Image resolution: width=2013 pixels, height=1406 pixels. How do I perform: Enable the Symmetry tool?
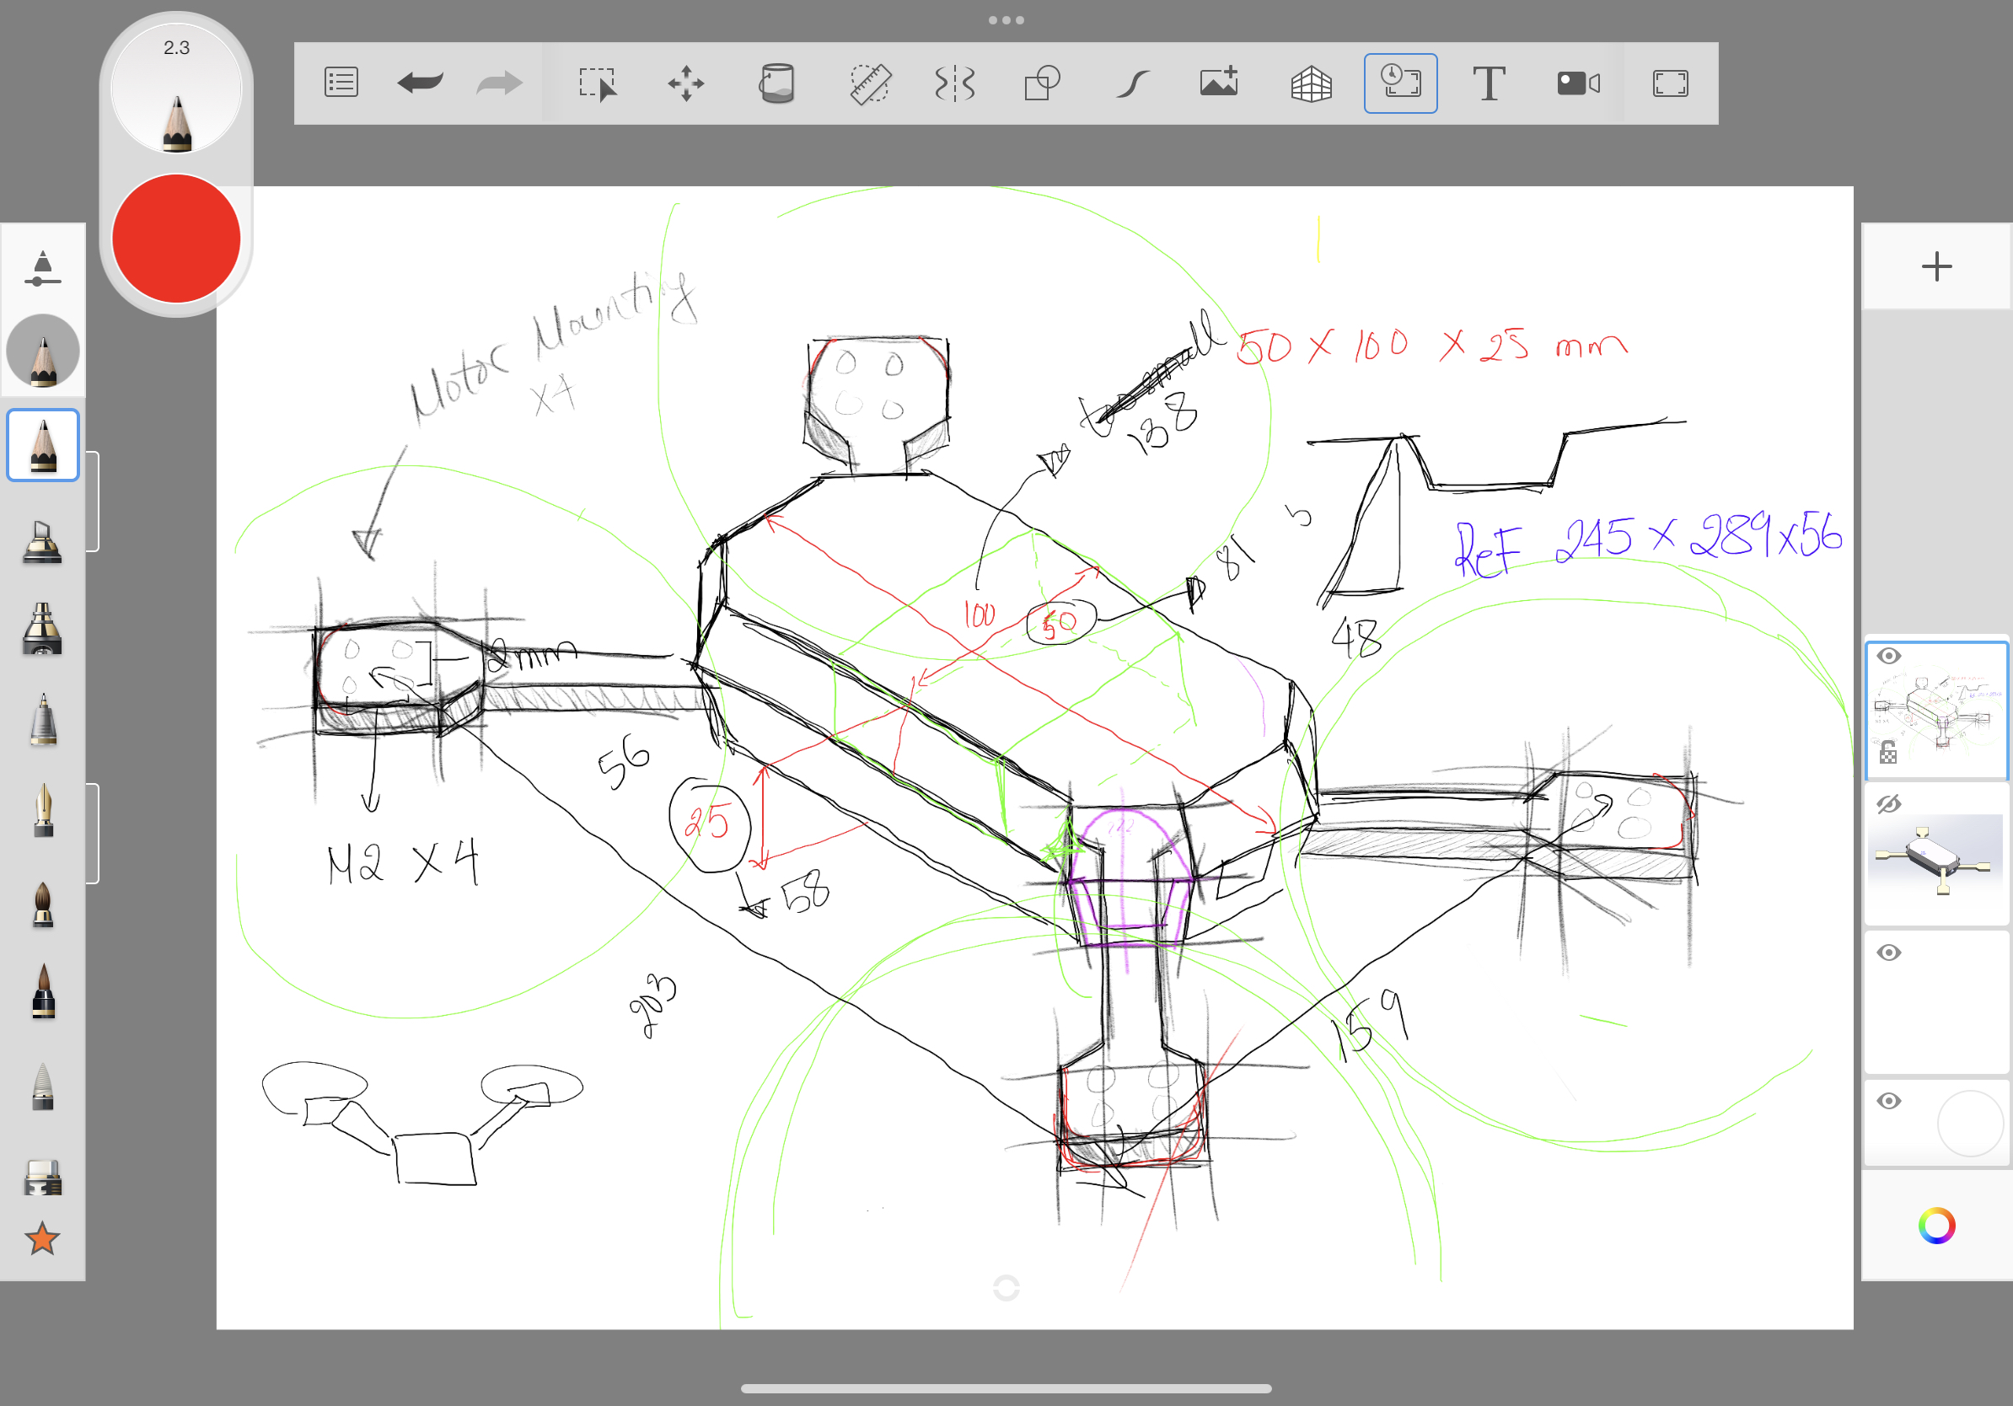coord(955,84)
